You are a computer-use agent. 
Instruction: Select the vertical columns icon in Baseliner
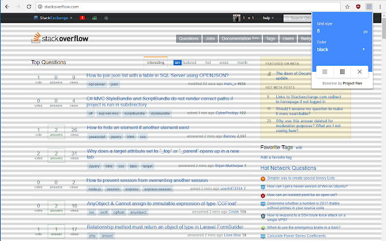pyautogui.click(x=342, y=72)
